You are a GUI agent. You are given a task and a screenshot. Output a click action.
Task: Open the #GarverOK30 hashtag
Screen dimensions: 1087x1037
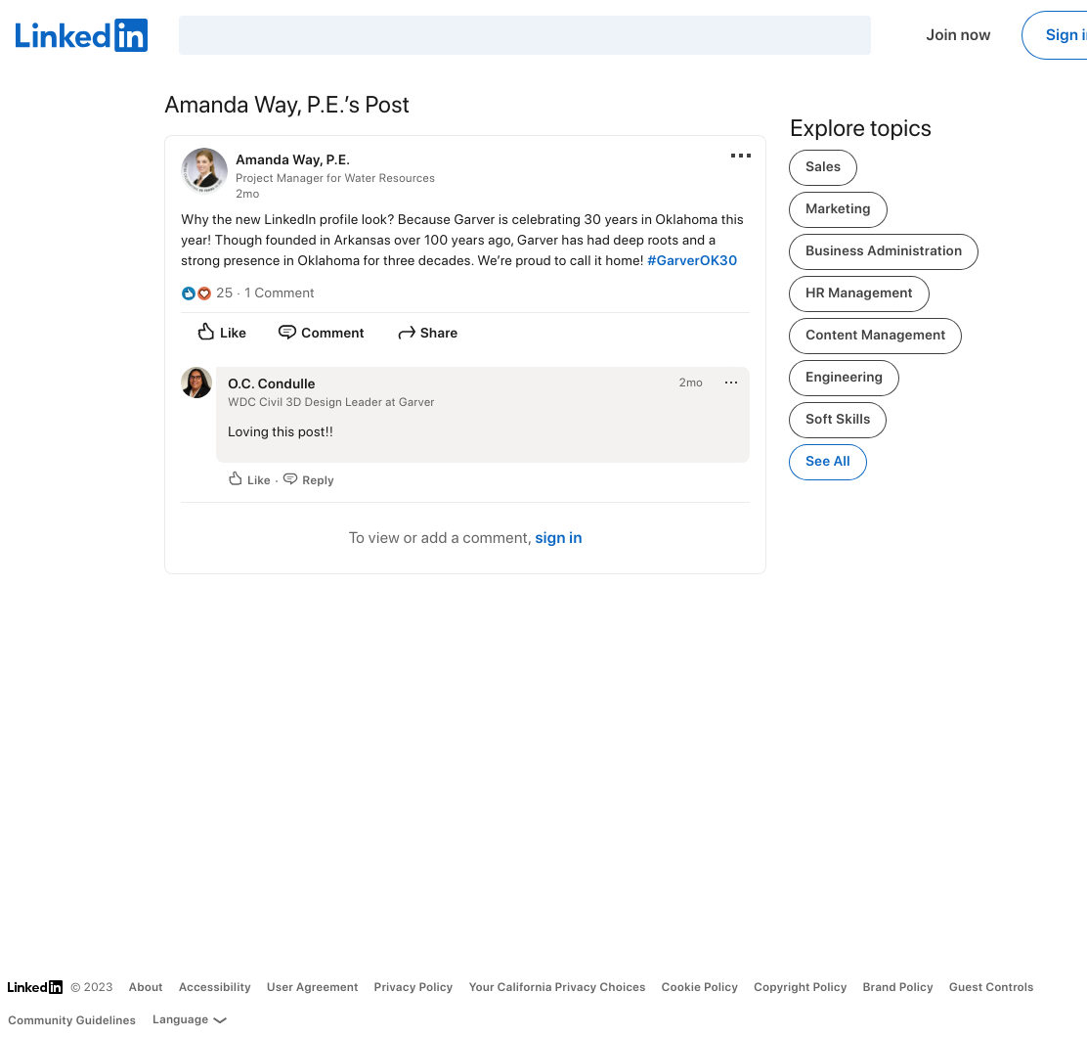pos(692,260)
